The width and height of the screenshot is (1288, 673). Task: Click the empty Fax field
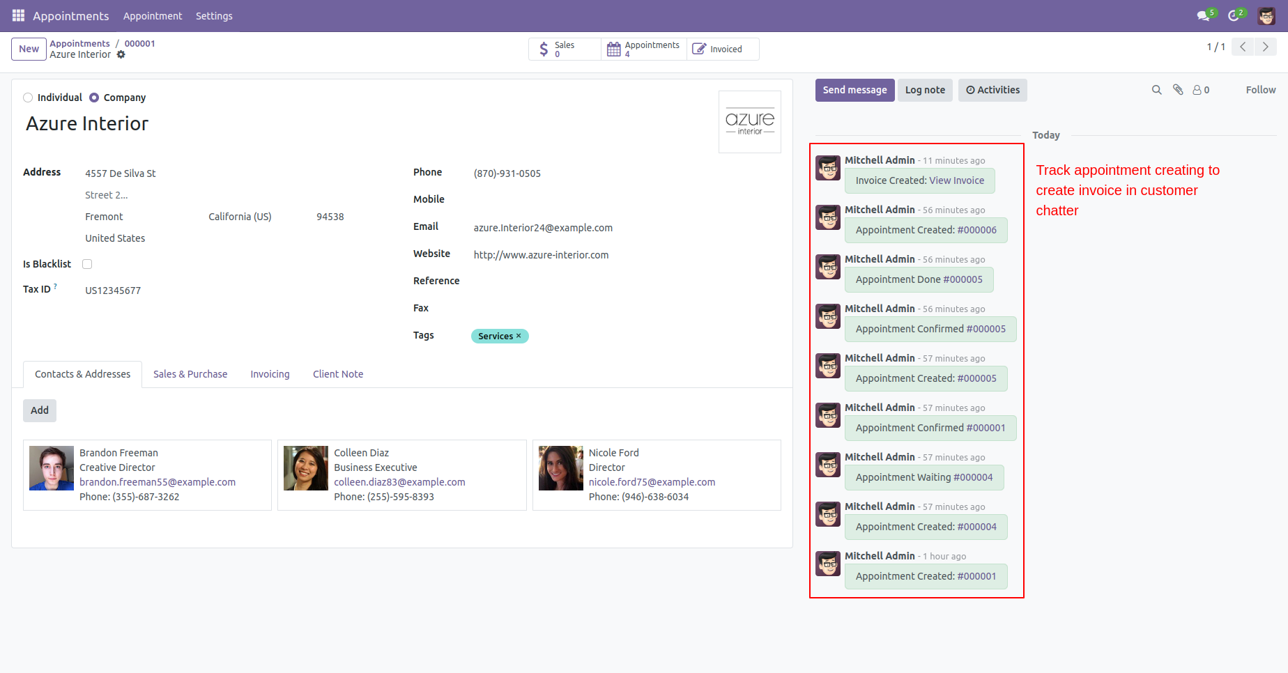pos(626,309)
